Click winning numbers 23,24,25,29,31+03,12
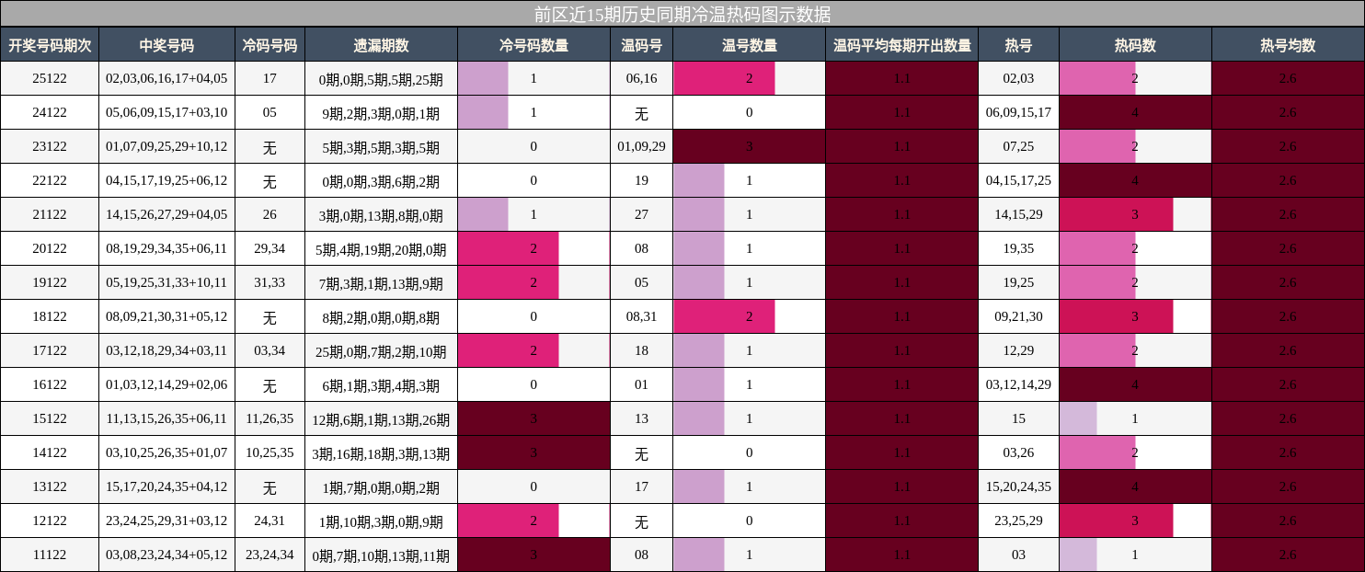 click(x=166, y=521)
